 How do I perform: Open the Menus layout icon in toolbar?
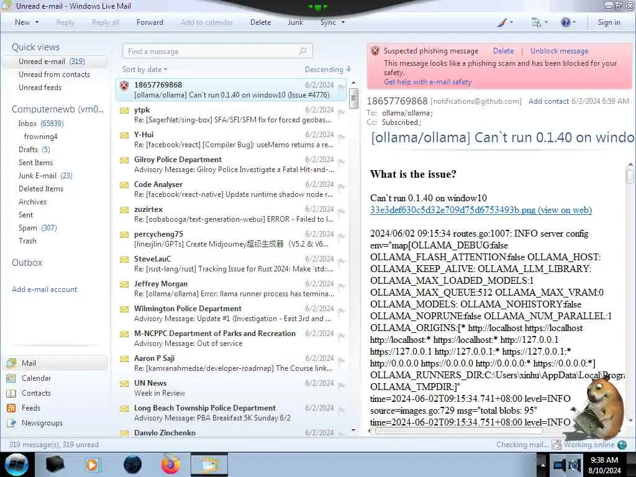click(x=536, y=23)
